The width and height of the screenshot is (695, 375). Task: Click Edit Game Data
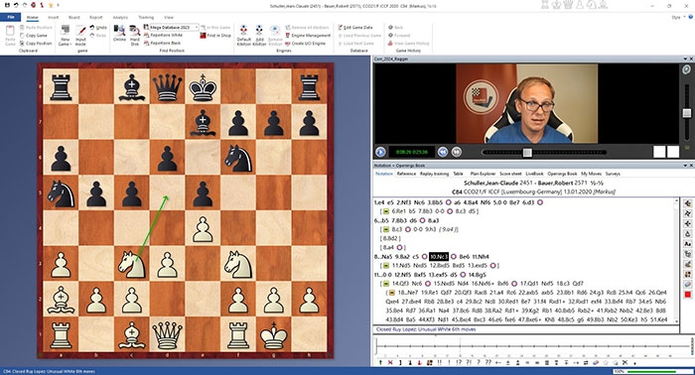(355, 28)
